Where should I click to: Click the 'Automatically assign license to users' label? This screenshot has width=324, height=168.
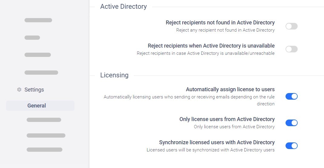pyautogui.click(x=230, y=89)
